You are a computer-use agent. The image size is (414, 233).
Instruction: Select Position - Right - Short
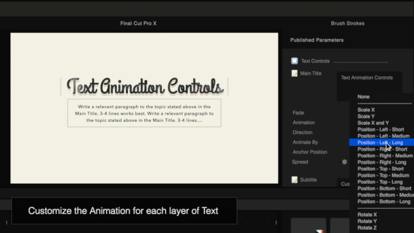point(382,149)
